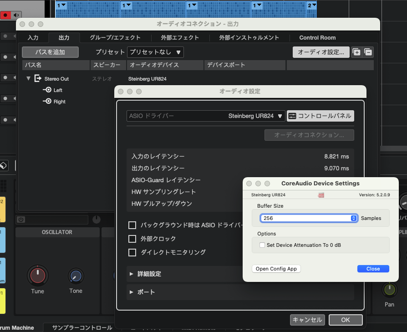
Task: Toggle the ダイレクトモニタリング checkbox
Action: [132, 252]
